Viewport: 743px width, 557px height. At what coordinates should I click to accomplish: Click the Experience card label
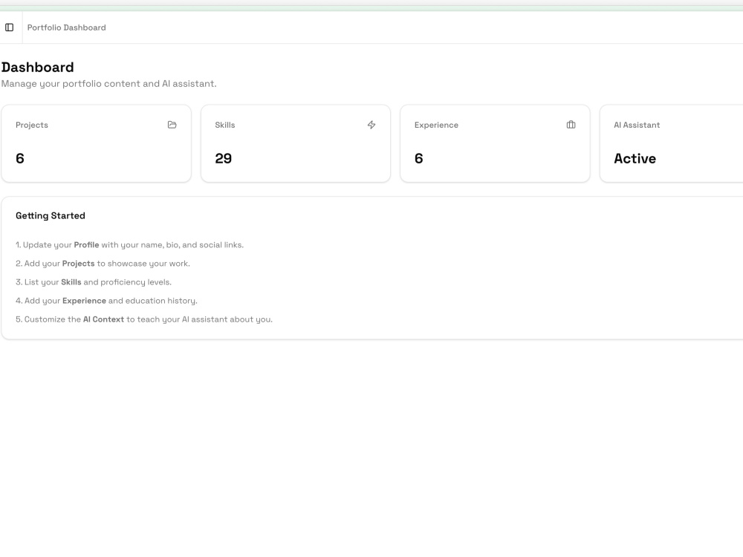click(x=436, y=125)
